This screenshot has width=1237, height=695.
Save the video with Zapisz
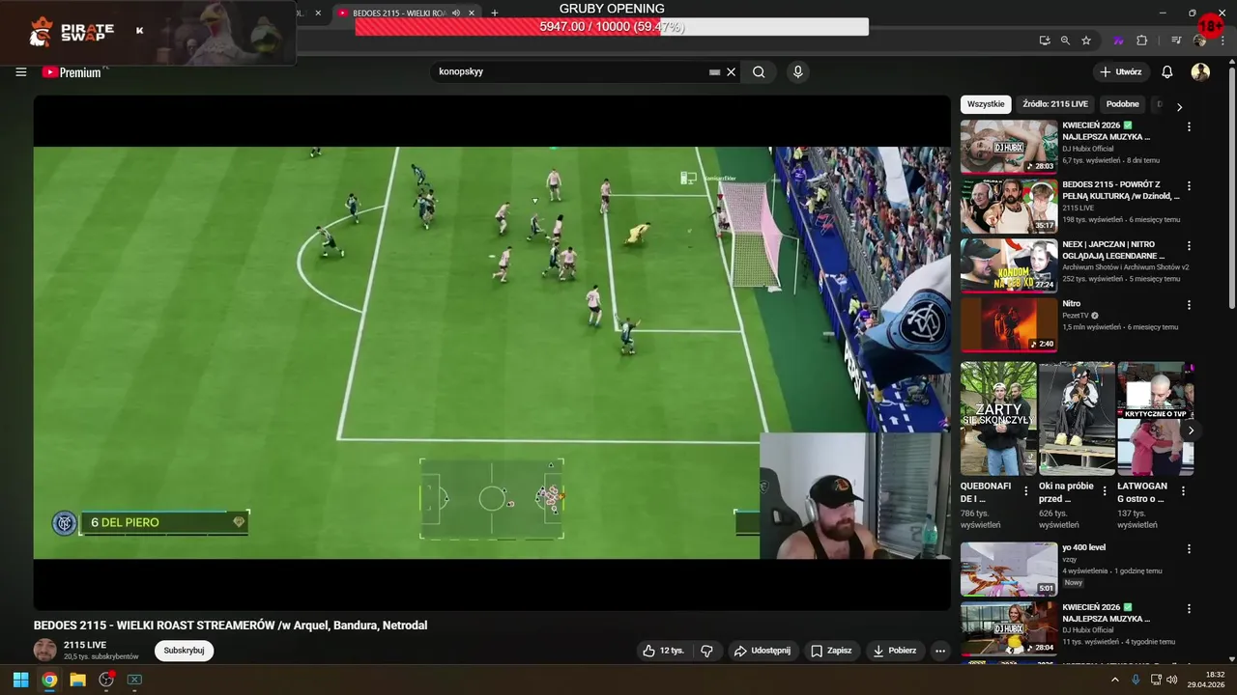tap(831, 651)
